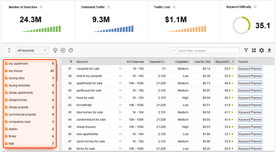
Task: Sort by Cost Per Click column
Action: pyautogui.click(x=202, y=62)
